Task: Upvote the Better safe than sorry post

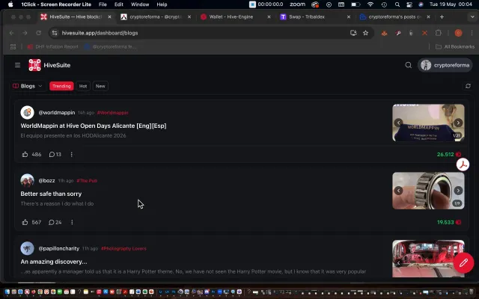Action: tap(25, 222)
